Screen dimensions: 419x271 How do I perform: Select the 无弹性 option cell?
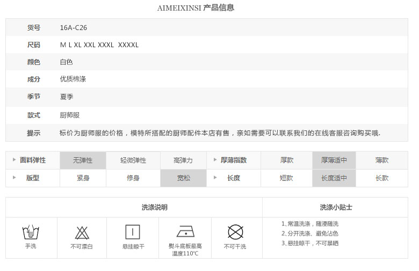point(83,160)
